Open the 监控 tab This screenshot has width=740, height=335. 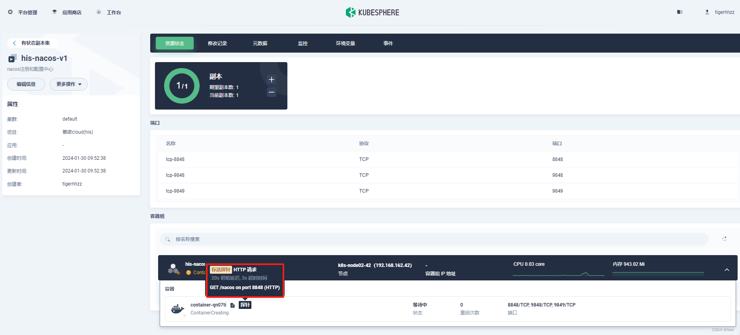tap(303, 43)
